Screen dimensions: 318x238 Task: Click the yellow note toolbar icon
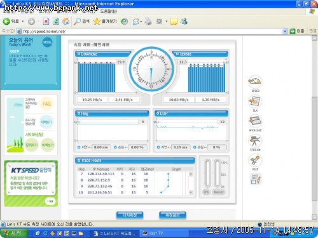[x=174, y=22]
